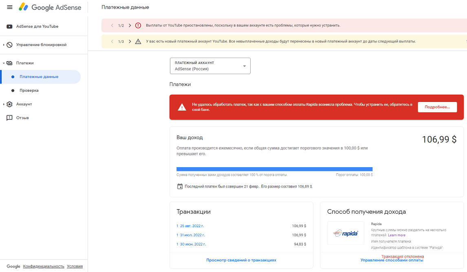Click Транзакция отклонена red text
The width and height of the screenshot is (467, 272).
pos(403,257)
